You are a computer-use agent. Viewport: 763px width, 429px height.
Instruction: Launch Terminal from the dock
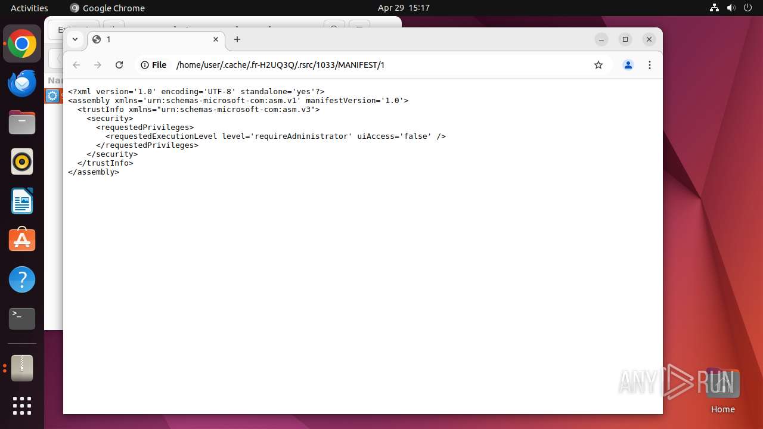22,319
